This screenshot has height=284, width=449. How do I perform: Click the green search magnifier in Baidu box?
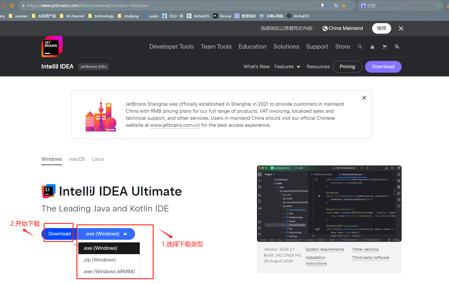point(438,5)
